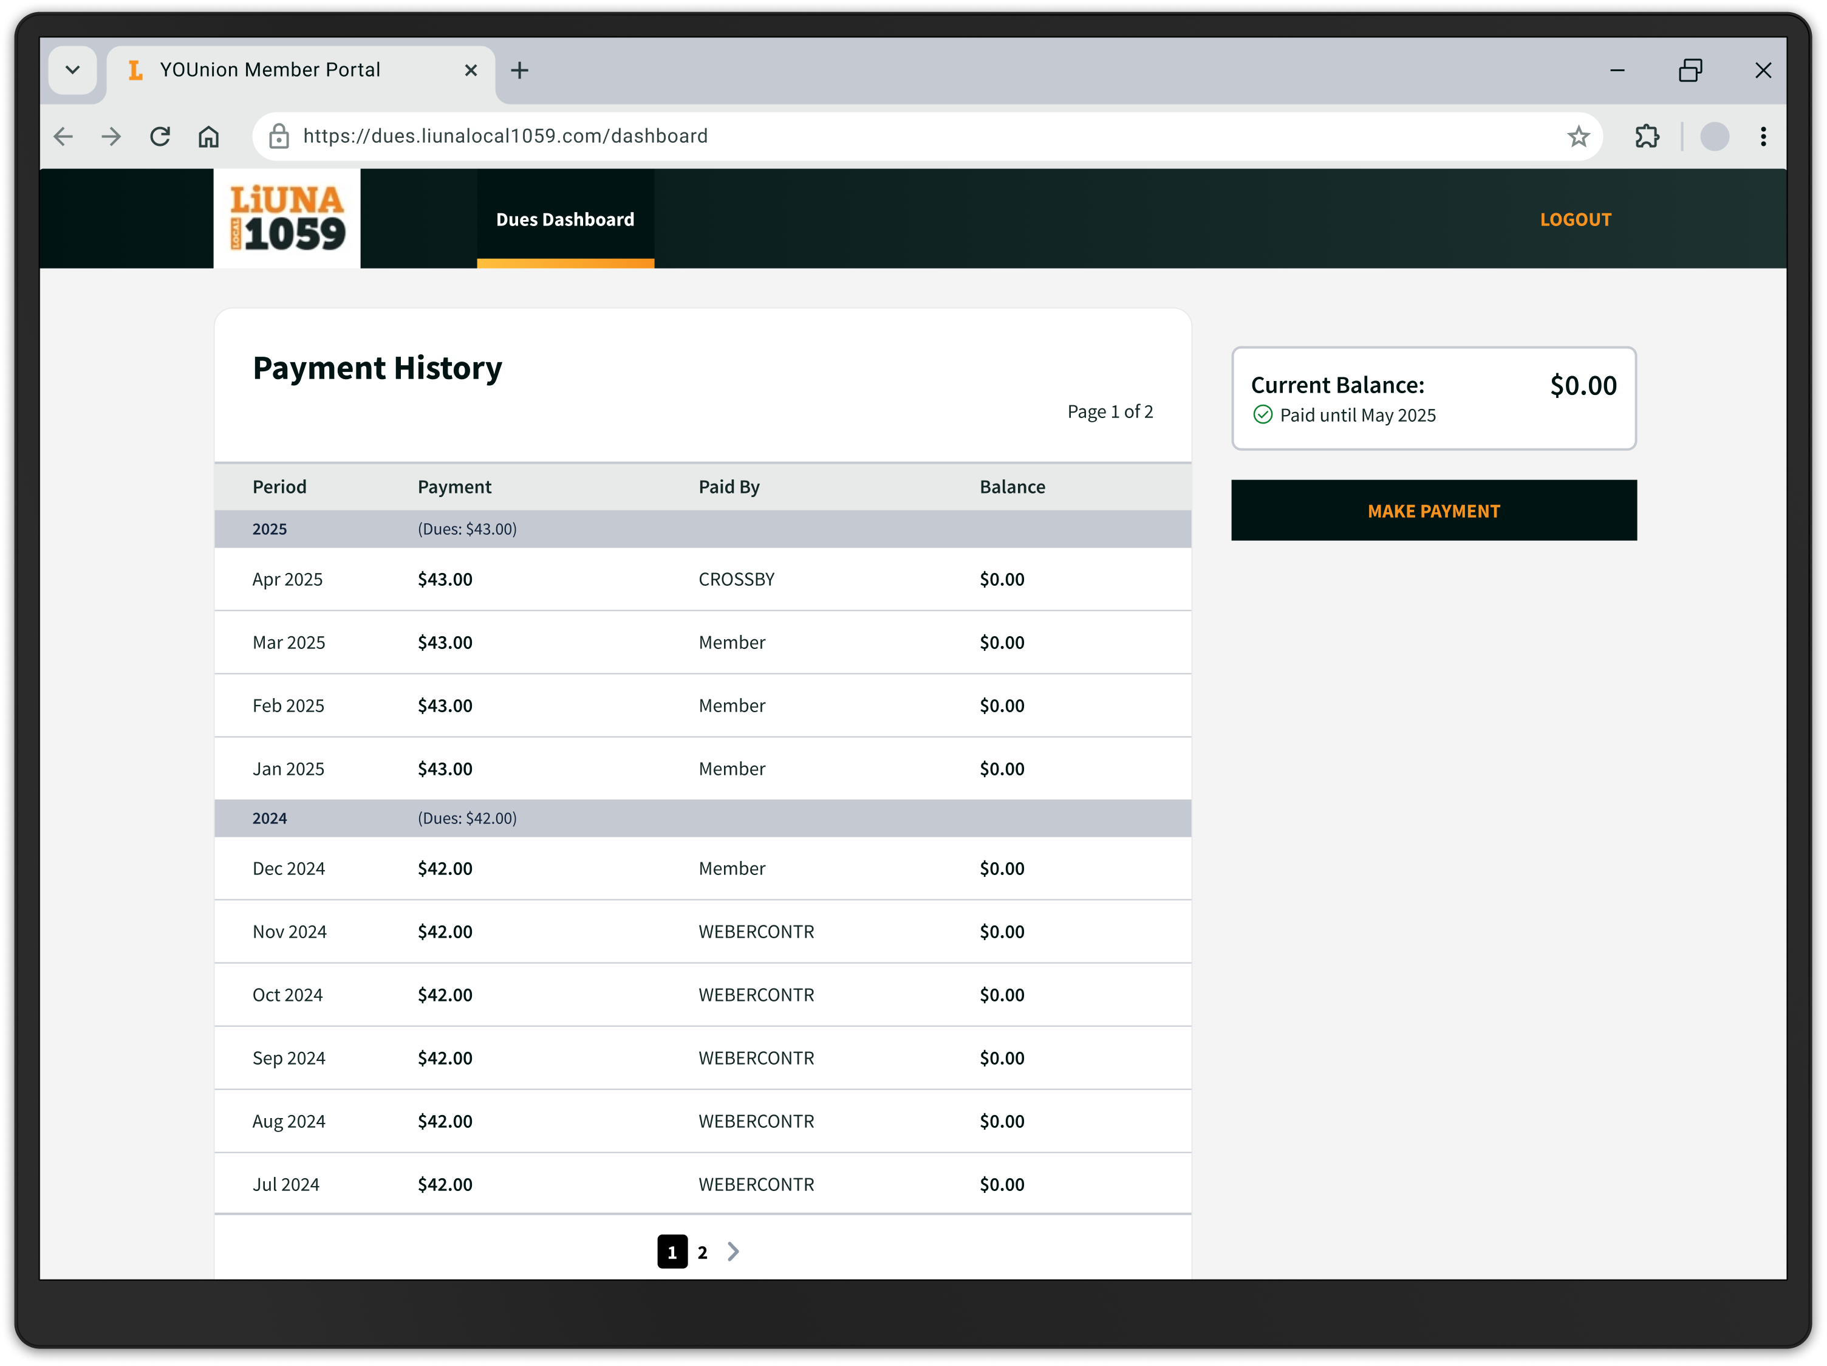Select the Nov 2024 period cell
The image size is (1827, 1366).
289,932
